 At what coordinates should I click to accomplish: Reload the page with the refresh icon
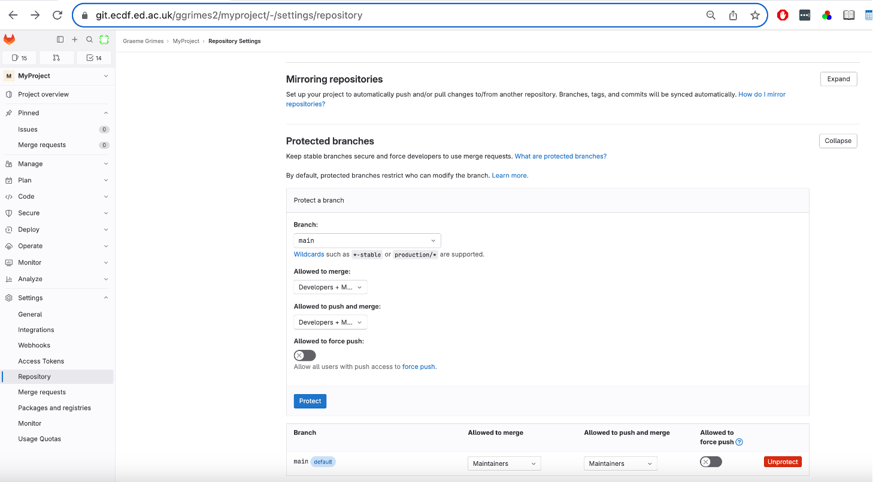57,16
